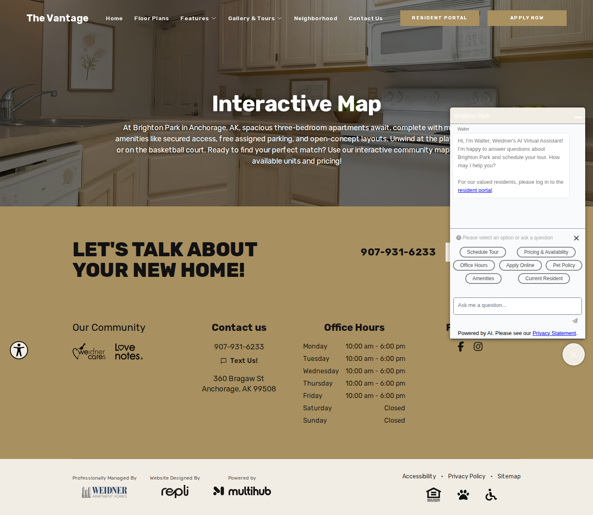Open Contact Us in the navigation
Screen dimensions: 593x515
point(366,19)
